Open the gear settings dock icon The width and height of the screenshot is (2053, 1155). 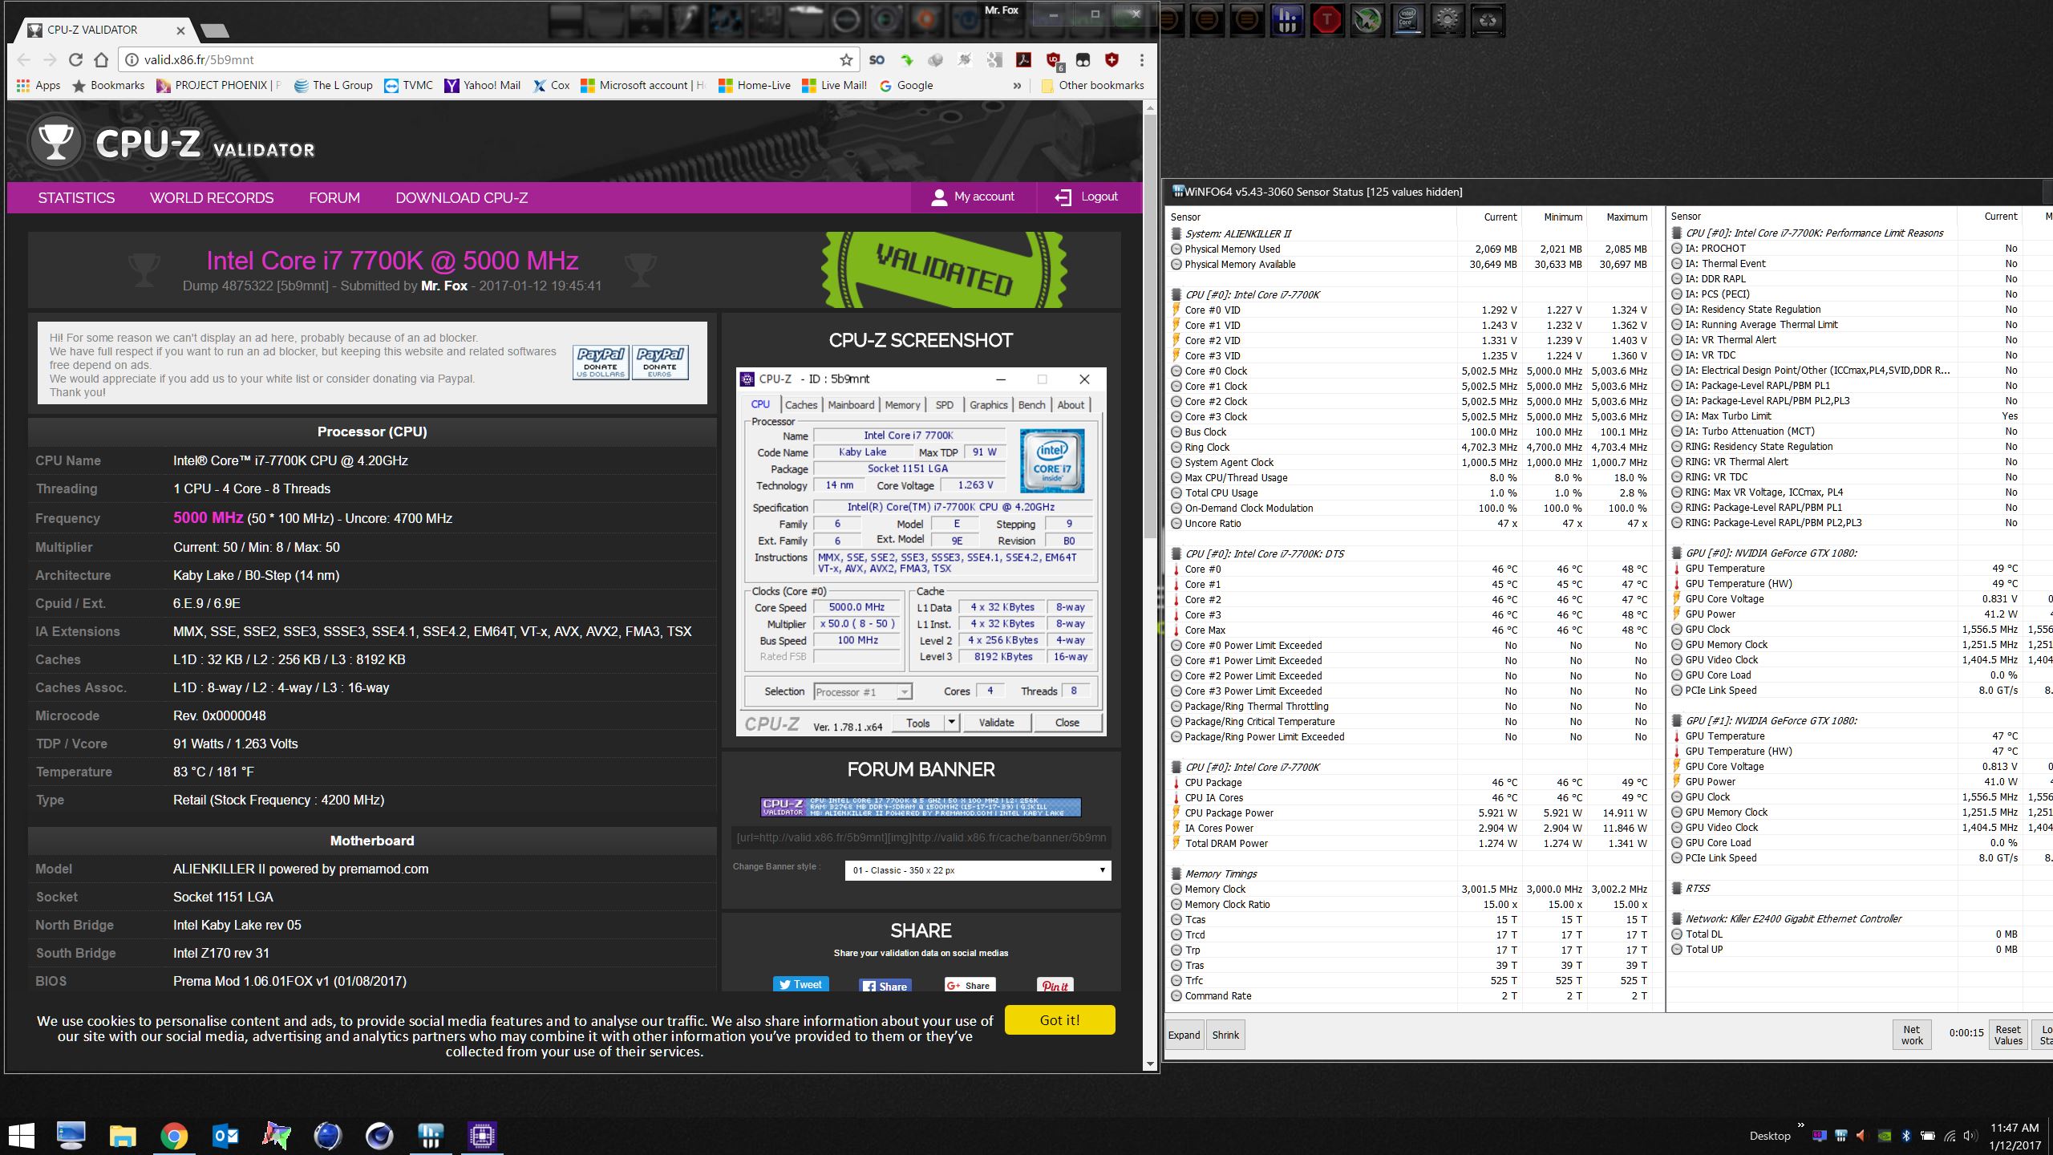coord(1447,20)
